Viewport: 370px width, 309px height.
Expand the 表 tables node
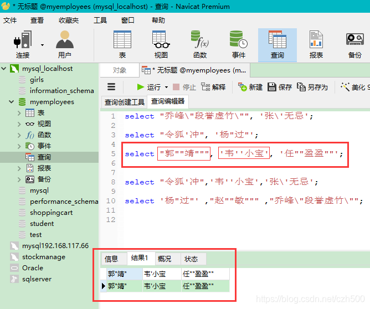click(x=19, y=113)
